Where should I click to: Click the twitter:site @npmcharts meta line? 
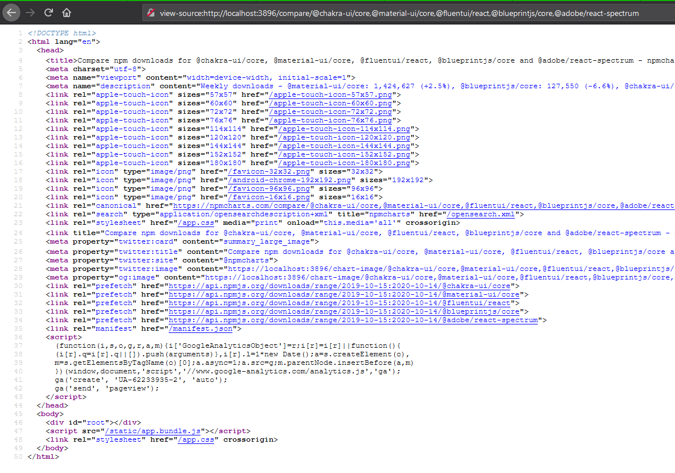[162, 261]
